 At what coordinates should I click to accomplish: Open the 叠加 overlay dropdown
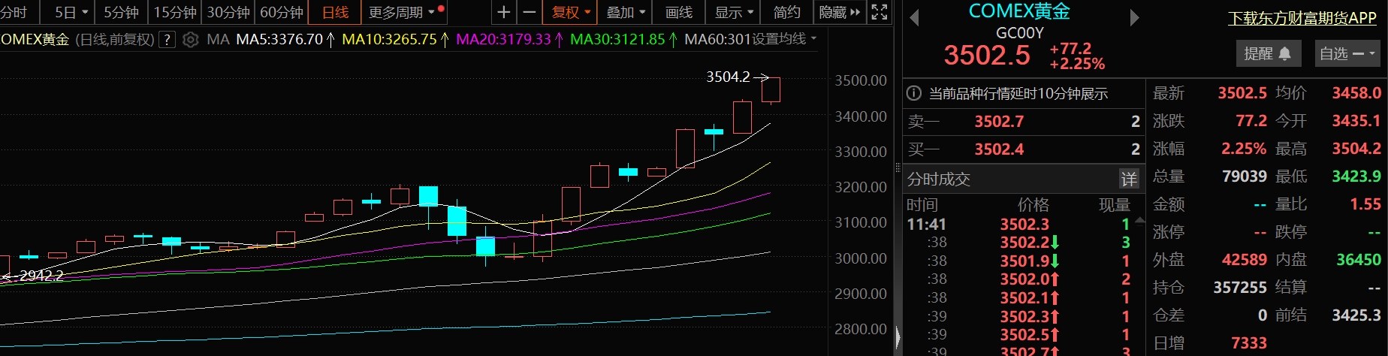tap(642, 13)
